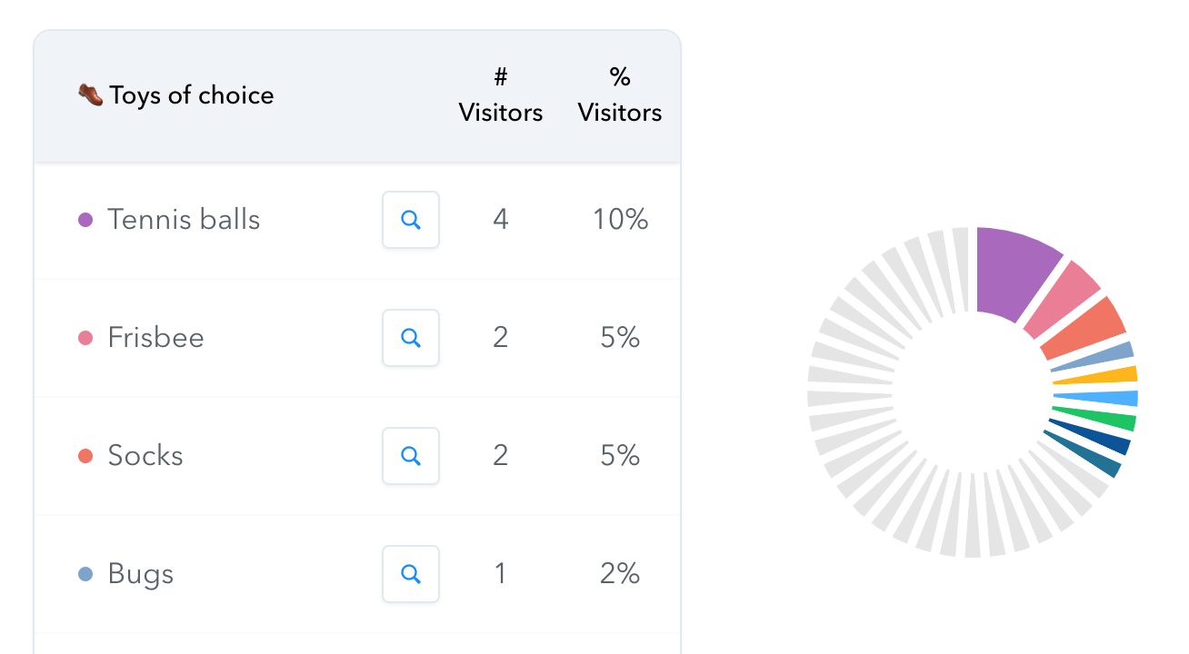The height and width of the screenshot is (654, 1189).
Task: Select the Frisbee row label
Action: [155, 338]
